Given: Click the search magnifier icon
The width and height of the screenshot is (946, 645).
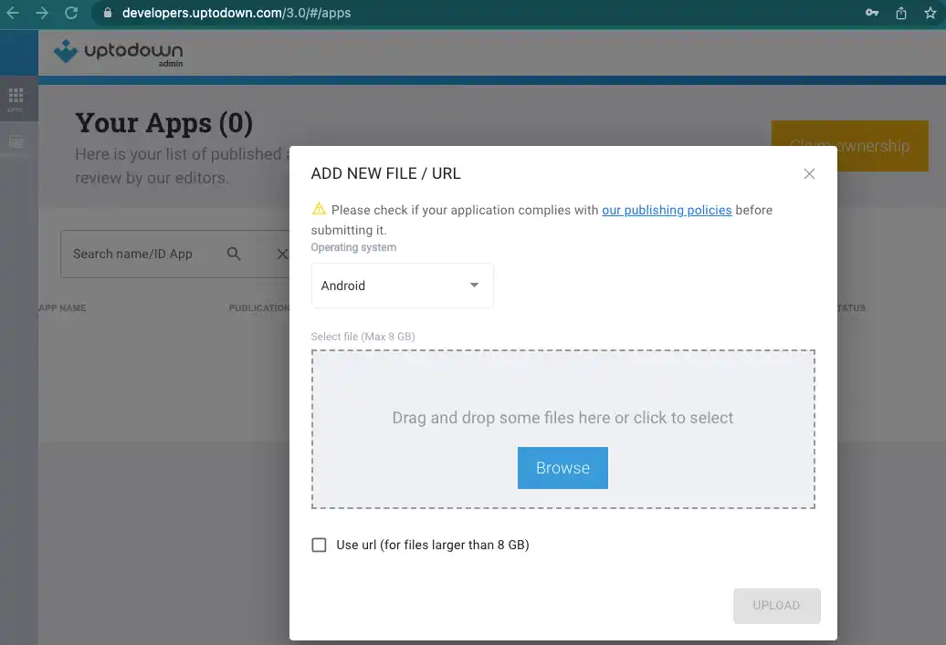Looking at the screenshot, I should [234, 254].
